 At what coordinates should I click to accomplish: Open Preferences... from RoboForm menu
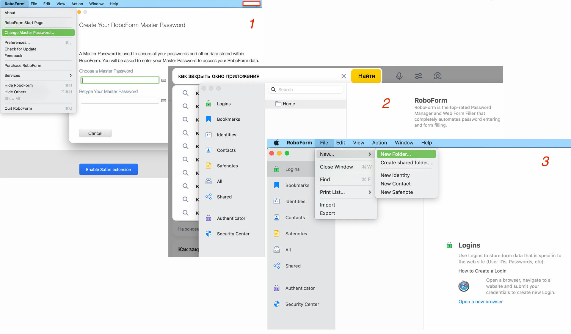pos(38,42)
